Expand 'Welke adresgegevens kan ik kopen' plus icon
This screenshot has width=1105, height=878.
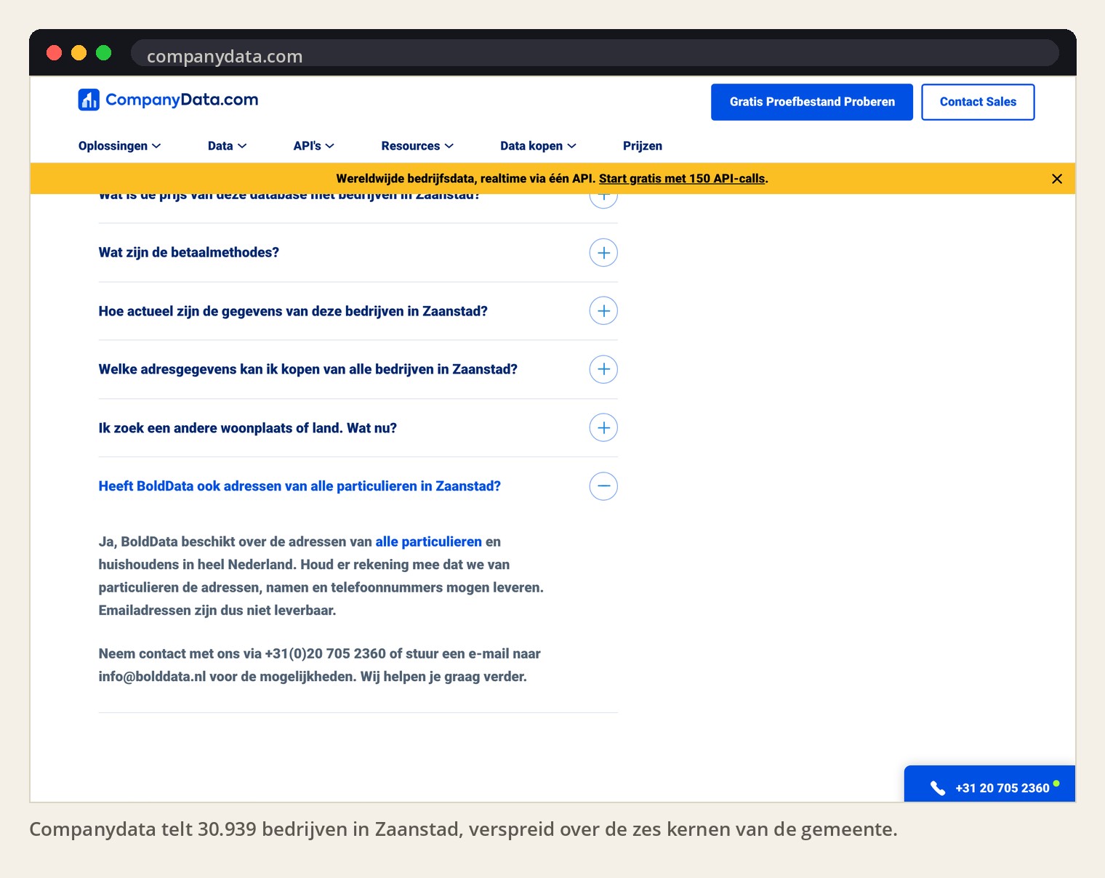(603, 369)
